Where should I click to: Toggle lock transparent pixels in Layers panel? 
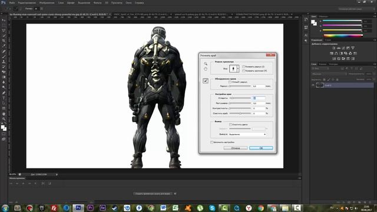pyautogui.click(x=325, y=79)
